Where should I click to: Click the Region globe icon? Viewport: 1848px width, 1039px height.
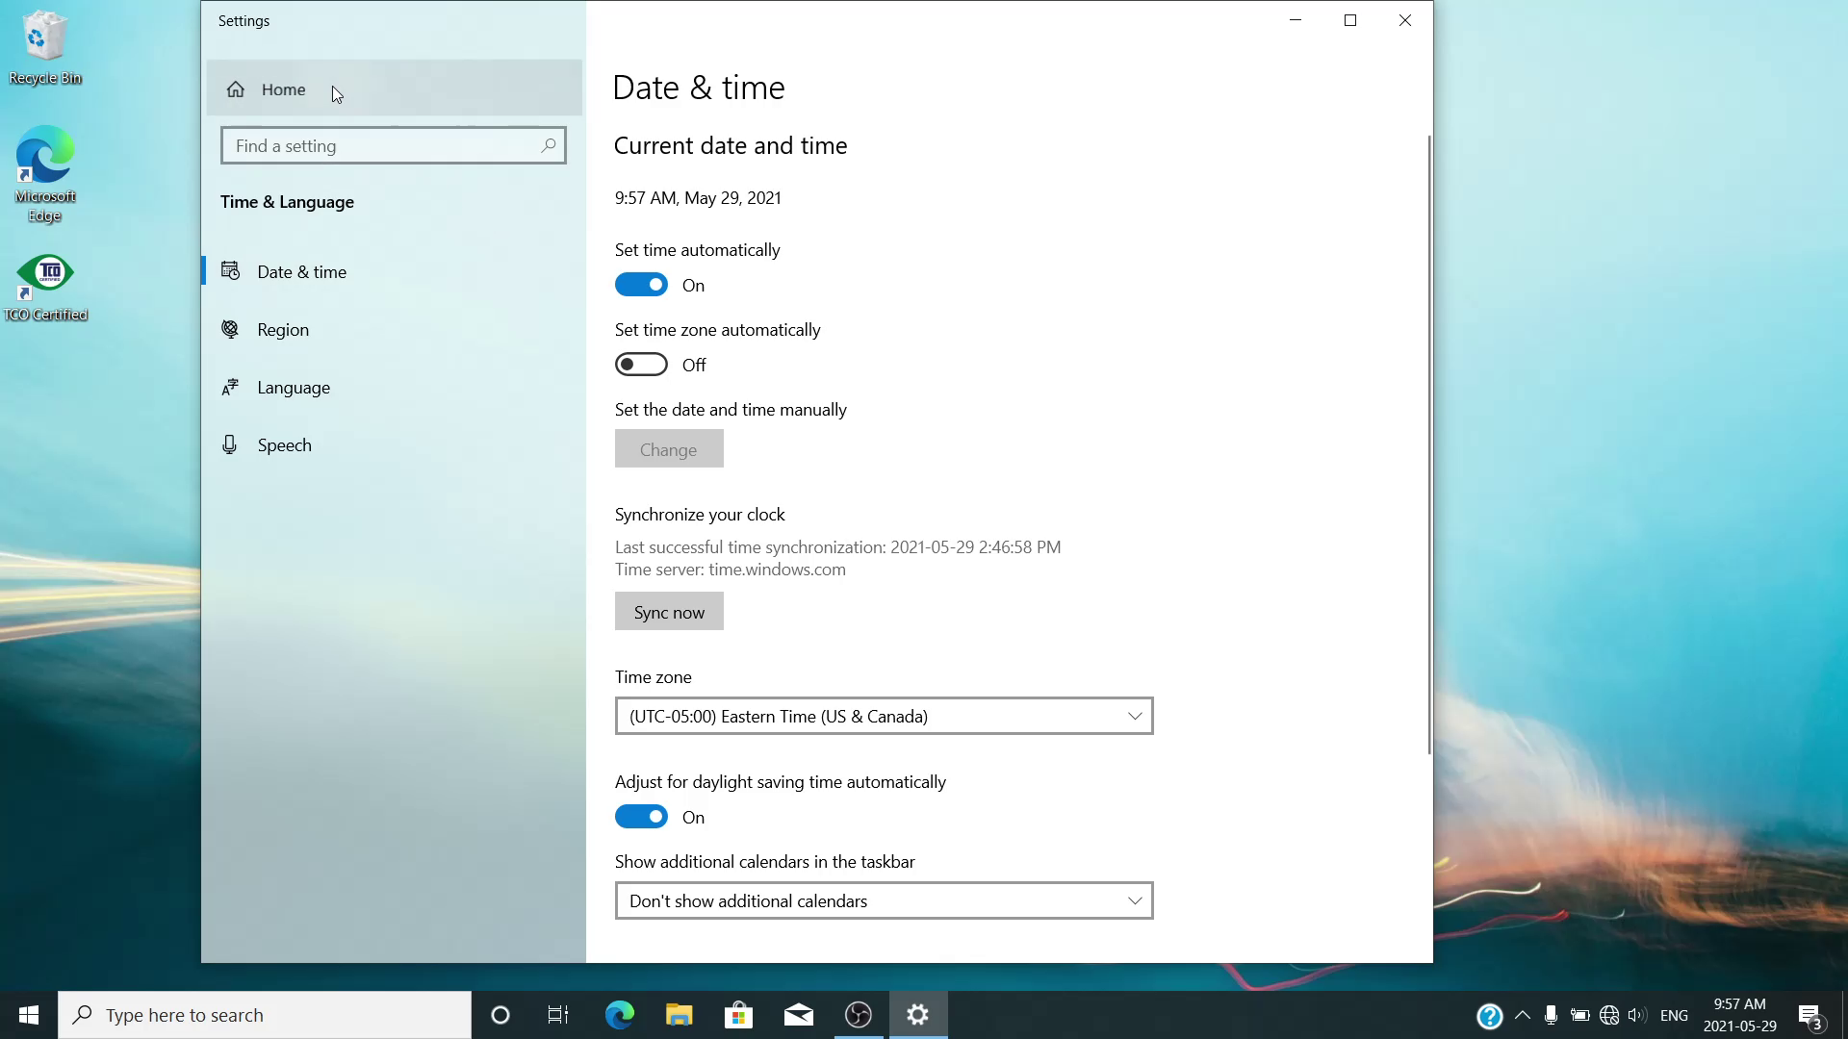[230, 329]
